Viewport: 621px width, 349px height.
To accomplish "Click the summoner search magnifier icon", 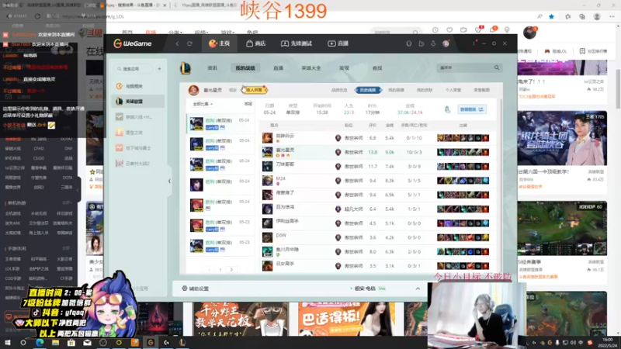I will [x=497, y=67].
